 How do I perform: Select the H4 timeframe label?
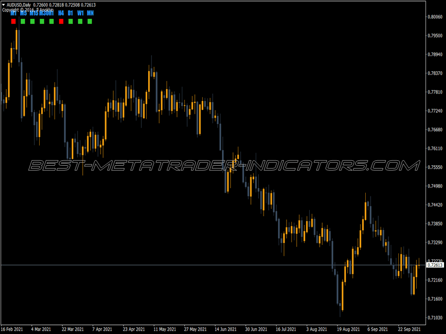60,13
